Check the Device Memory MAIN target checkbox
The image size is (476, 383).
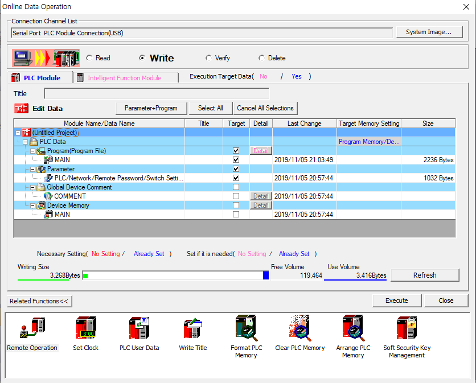tap(236, 214)
